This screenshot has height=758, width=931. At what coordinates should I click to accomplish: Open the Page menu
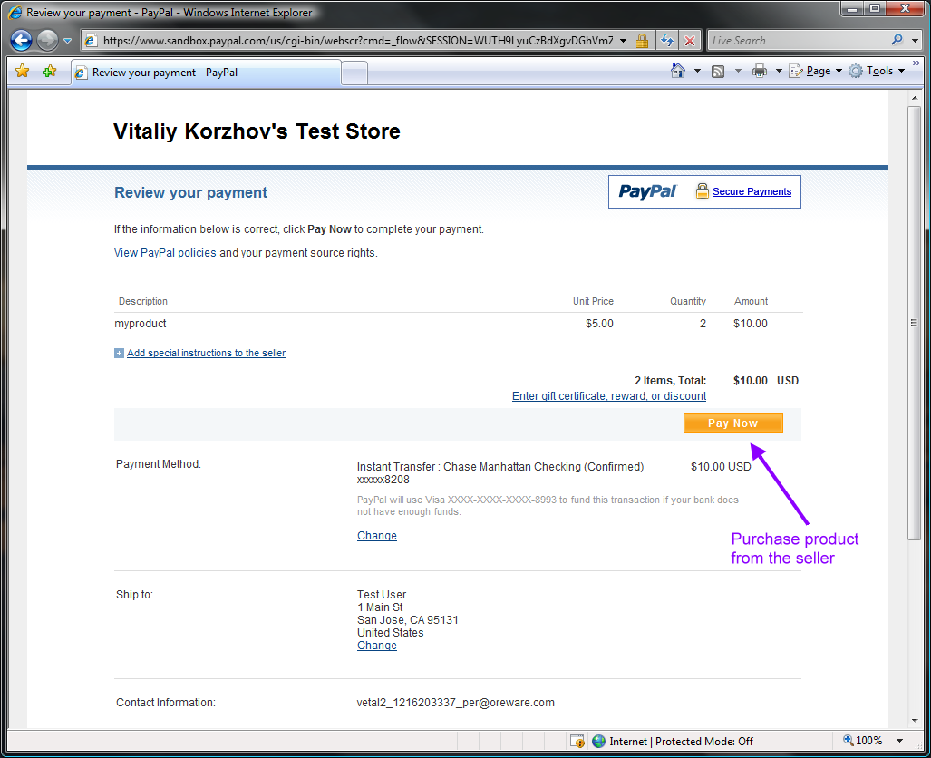coord(816,71)
